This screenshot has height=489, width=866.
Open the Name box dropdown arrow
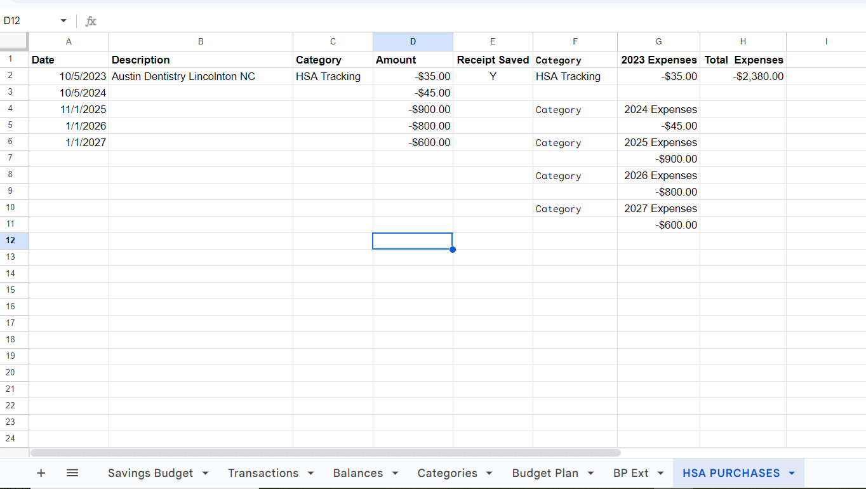[x=63, y=21]
